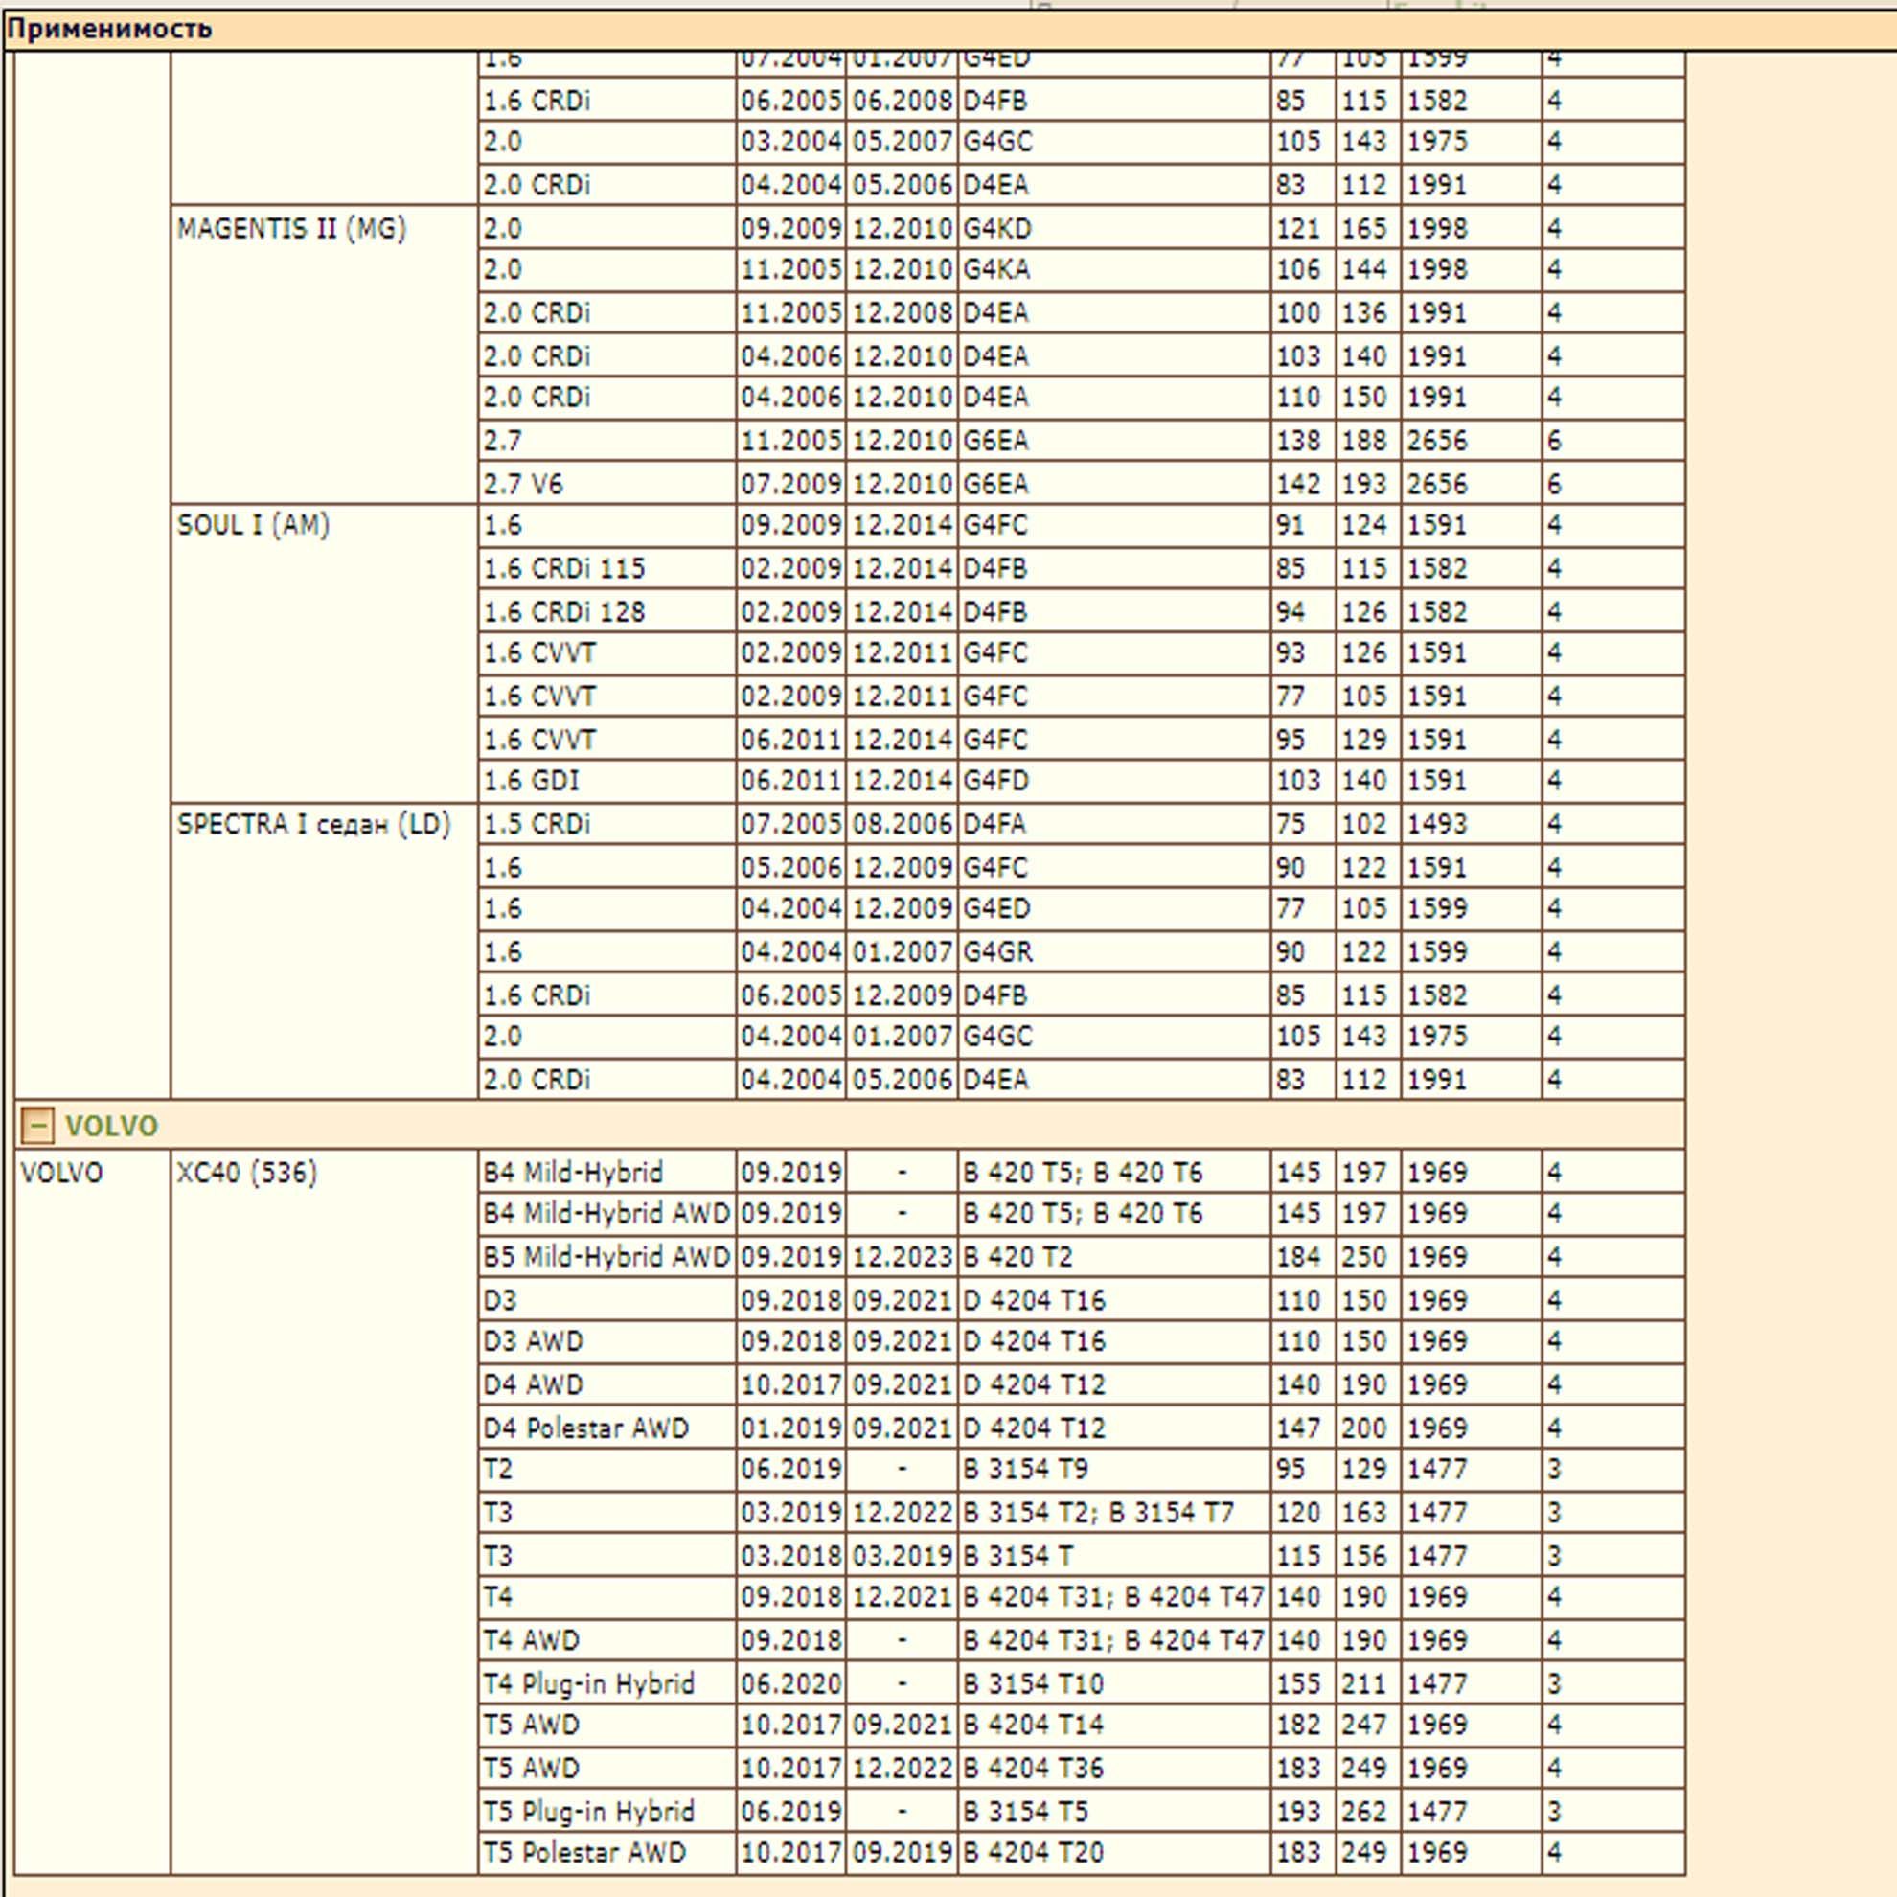Click the D4 Polestar AWD row
1897x1897 pixels.
pyautogui.click(x=585, y=1428)
